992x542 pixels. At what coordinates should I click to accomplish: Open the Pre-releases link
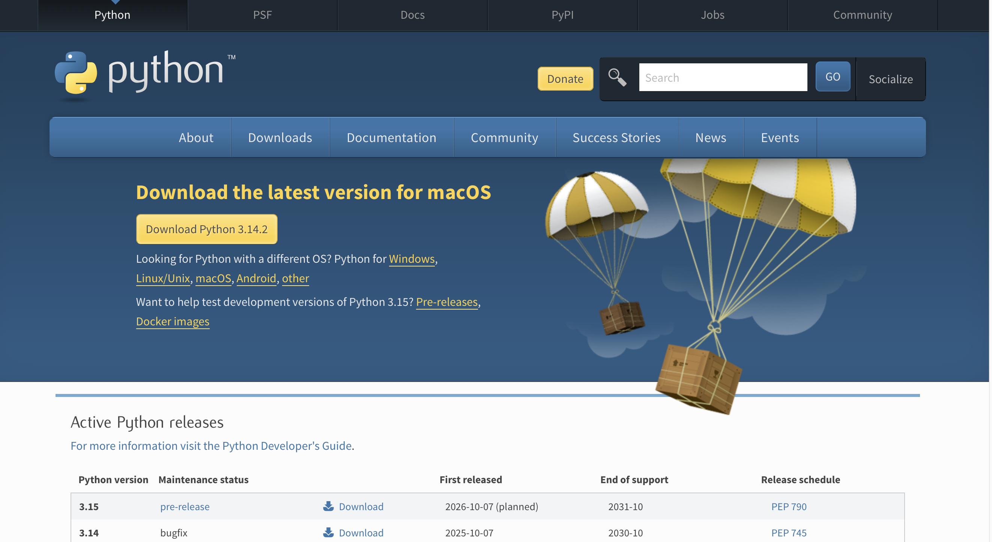pyautogui.click(x=447, y=302)
